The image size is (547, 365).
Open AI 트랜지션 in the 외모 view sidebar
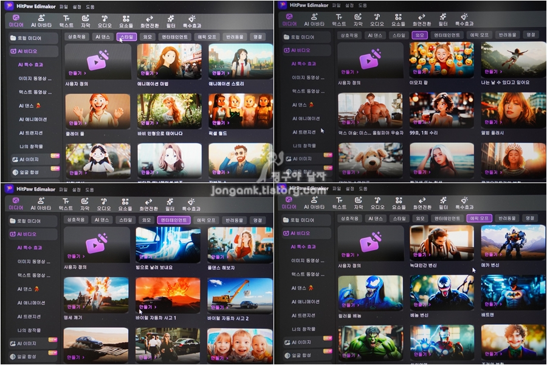tap(304, 133)
